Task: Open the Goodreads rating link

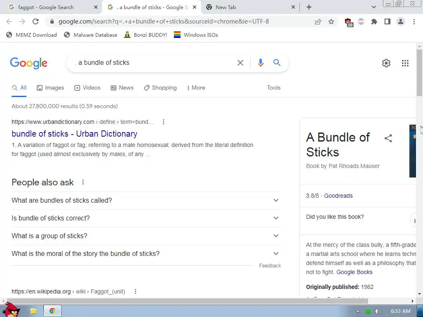Action: point(338,196)
